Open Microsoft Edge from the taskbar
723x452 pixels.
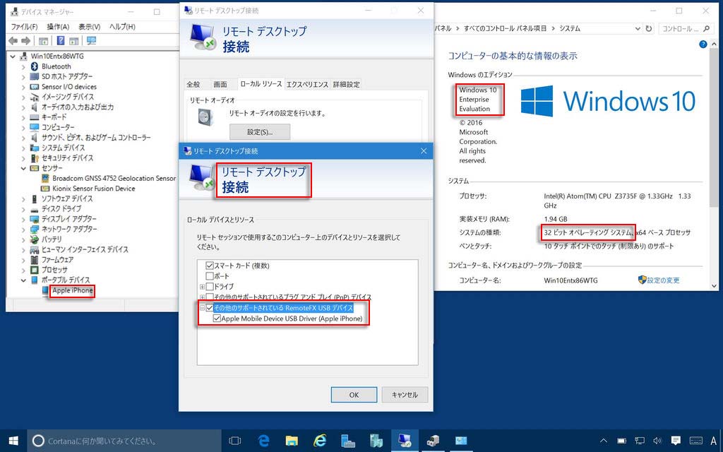(264, 441)
